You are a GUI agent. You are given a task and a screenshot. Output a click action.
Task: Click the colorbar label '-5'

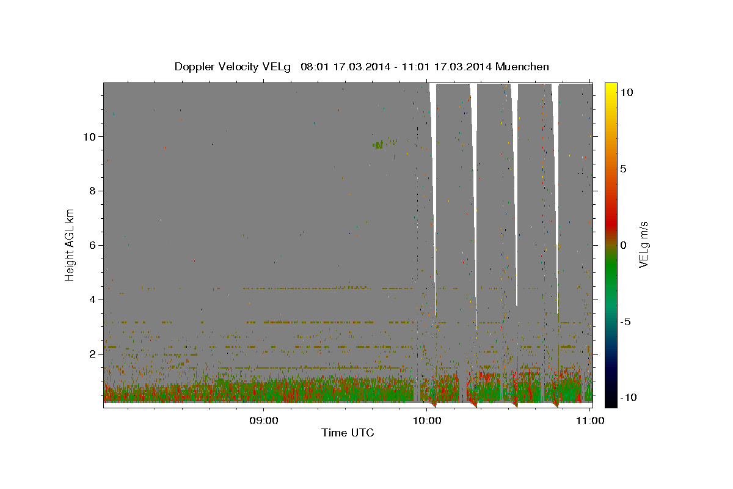(625, 322)
